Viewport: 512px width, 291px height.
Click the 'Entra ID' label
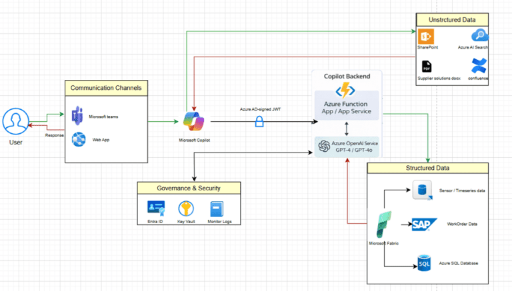(x=155, y=221)
